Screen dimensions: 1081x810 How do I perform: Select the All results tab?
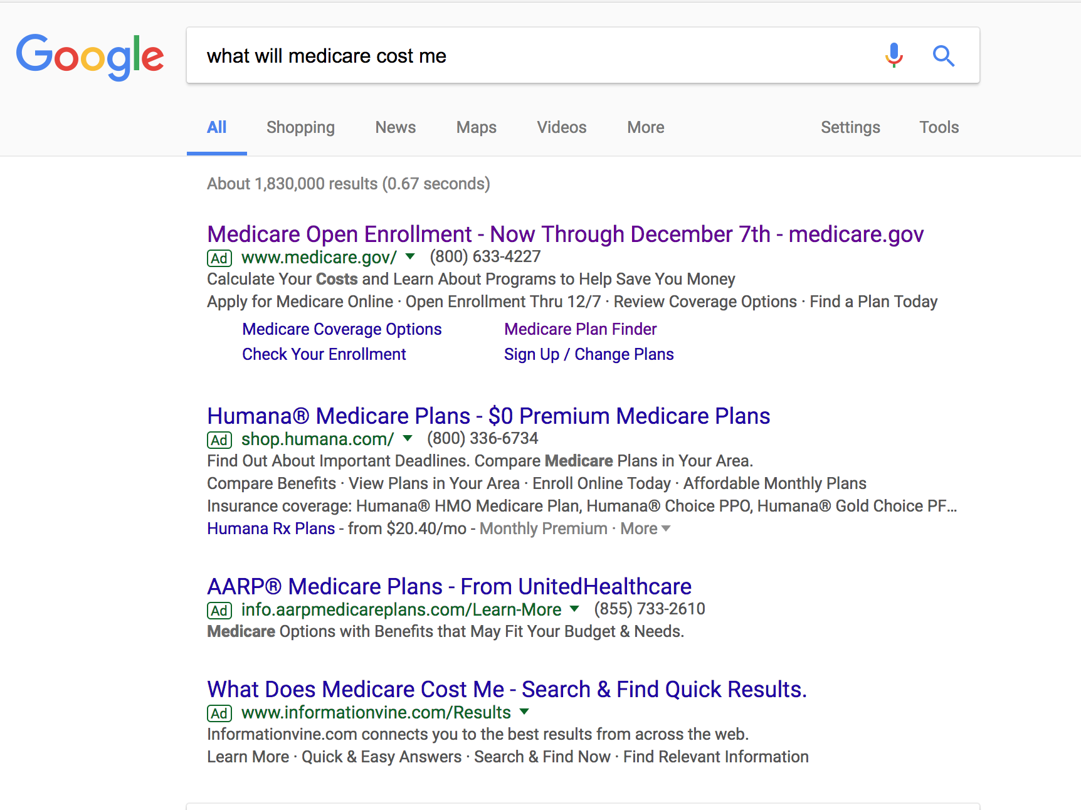point(217,127)
